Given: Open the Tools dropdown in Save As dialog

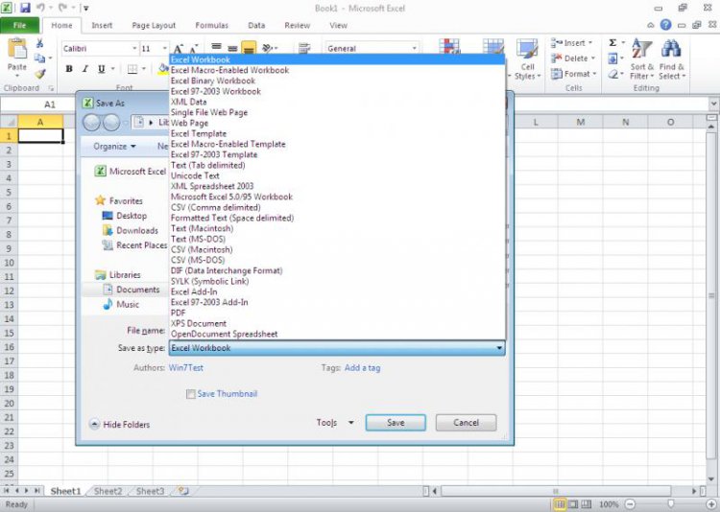Looking at the screenshot, I should click(334, 423).
